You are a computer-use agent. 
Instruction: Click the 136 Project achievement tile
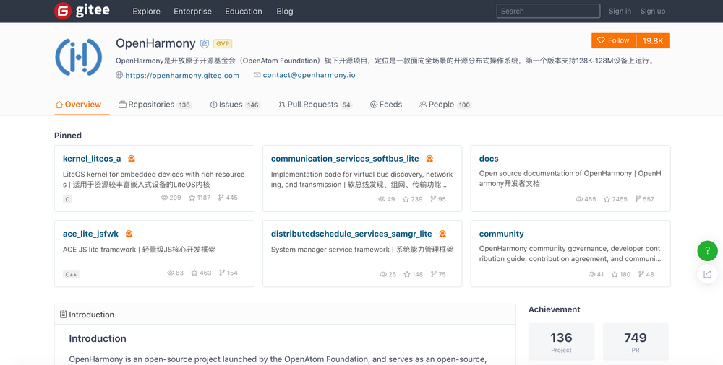coord(561,341)
